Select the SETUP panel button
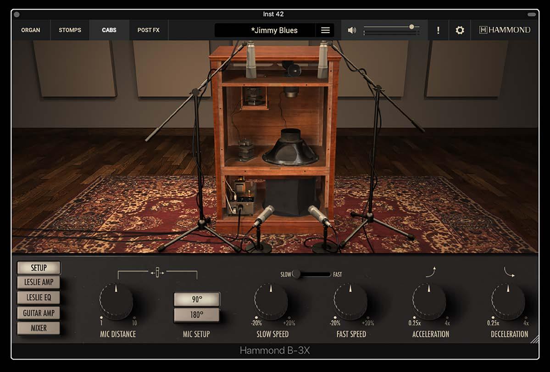 pyautogui.click(x=39, y=268)
